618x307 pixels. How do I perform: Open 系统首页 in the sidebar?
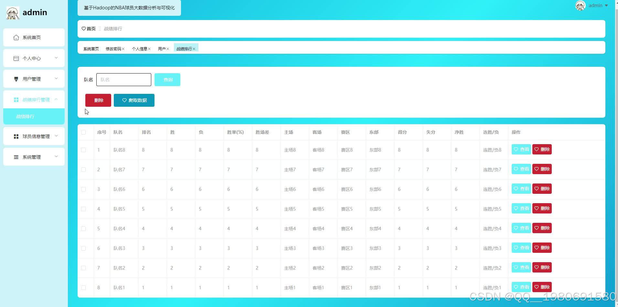click(34, 37)
